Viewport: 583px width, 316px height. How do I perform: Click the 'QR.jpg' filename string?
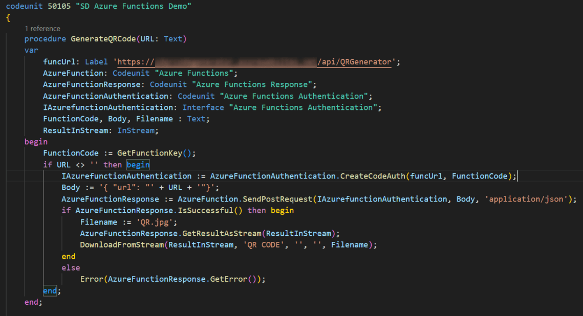(154, 222)
